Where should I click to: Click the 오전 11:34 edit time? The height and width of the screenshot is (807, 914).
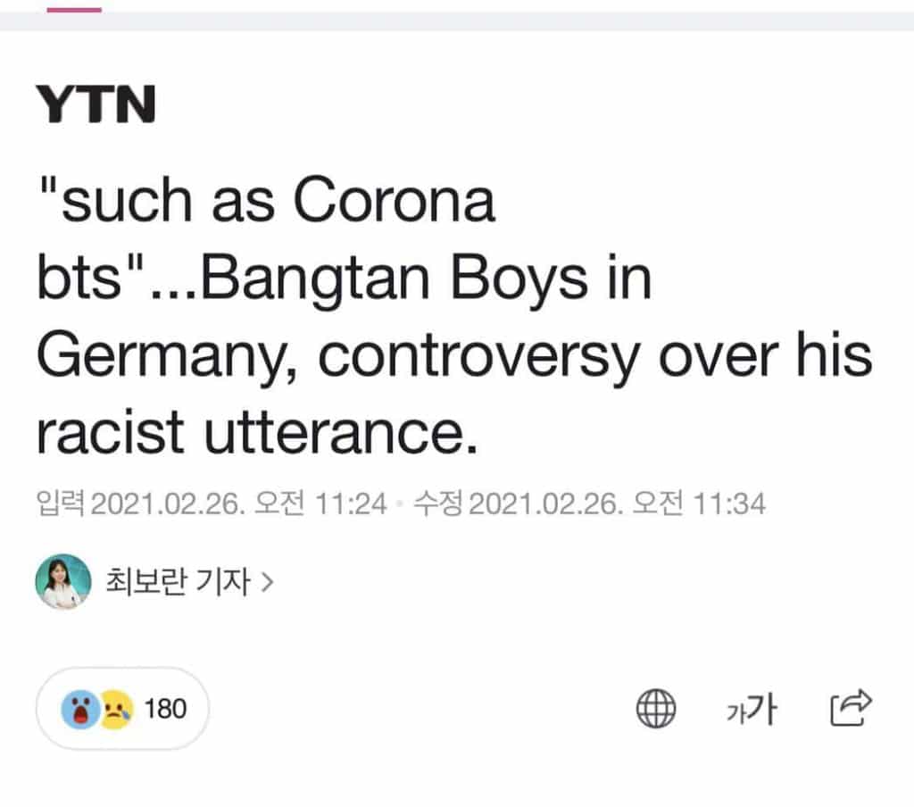click(698, 504)
